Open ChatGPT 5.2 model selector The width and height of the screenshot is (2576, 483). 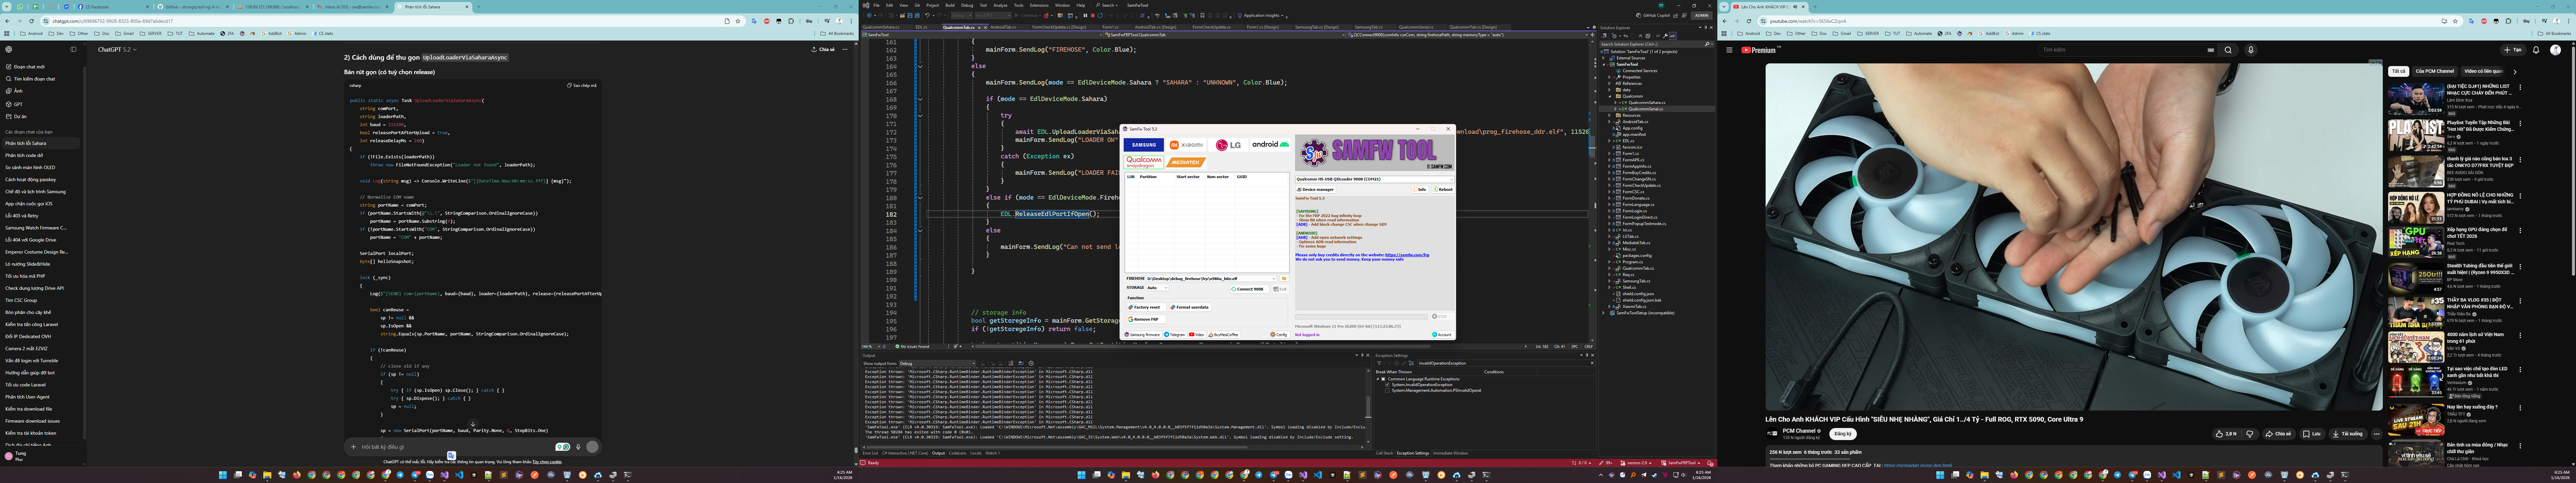[x=117, y=49]
